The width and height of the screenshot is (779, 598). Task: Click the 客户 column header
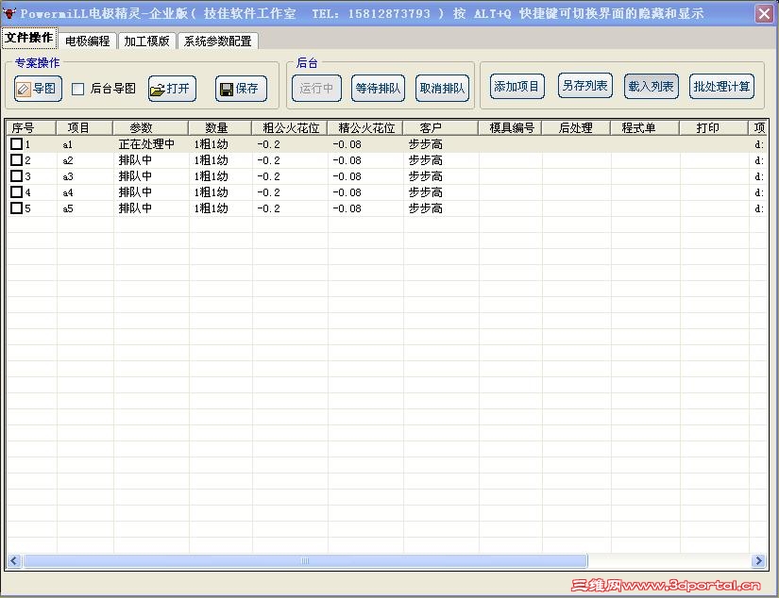[441, 128]
